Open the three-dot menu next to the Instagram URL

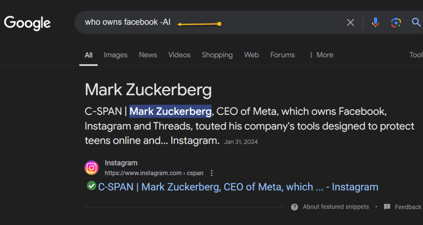click(x=211, y=173)
